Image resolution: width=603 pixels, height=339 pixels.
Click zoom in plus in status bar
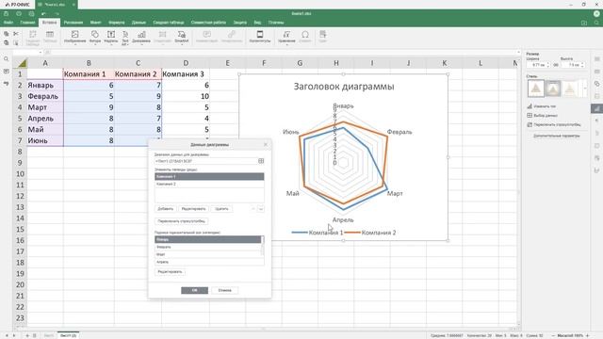587,335
